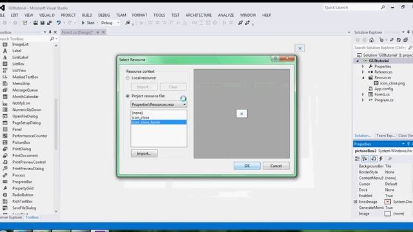Click the Undo icon in the toolbar
The width and height of the screenshot is (413, 232).
59,23
